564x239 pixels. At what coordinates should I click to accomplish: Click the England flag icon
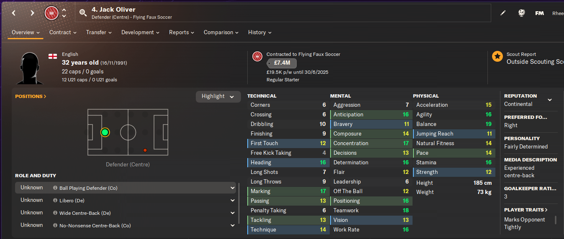pos(53,56)
